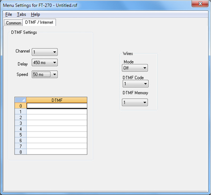
Task: Expand the Channel dropdown
Action: (45, 52)
